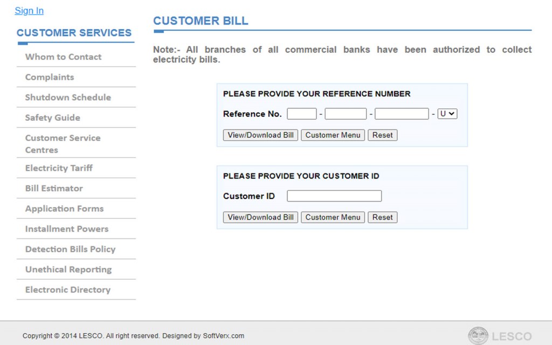
Task: Focus first Reference No. input box
Action: click(302, 114)
